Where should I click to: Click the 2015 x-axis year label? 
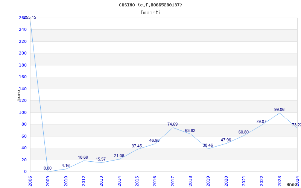137,181
